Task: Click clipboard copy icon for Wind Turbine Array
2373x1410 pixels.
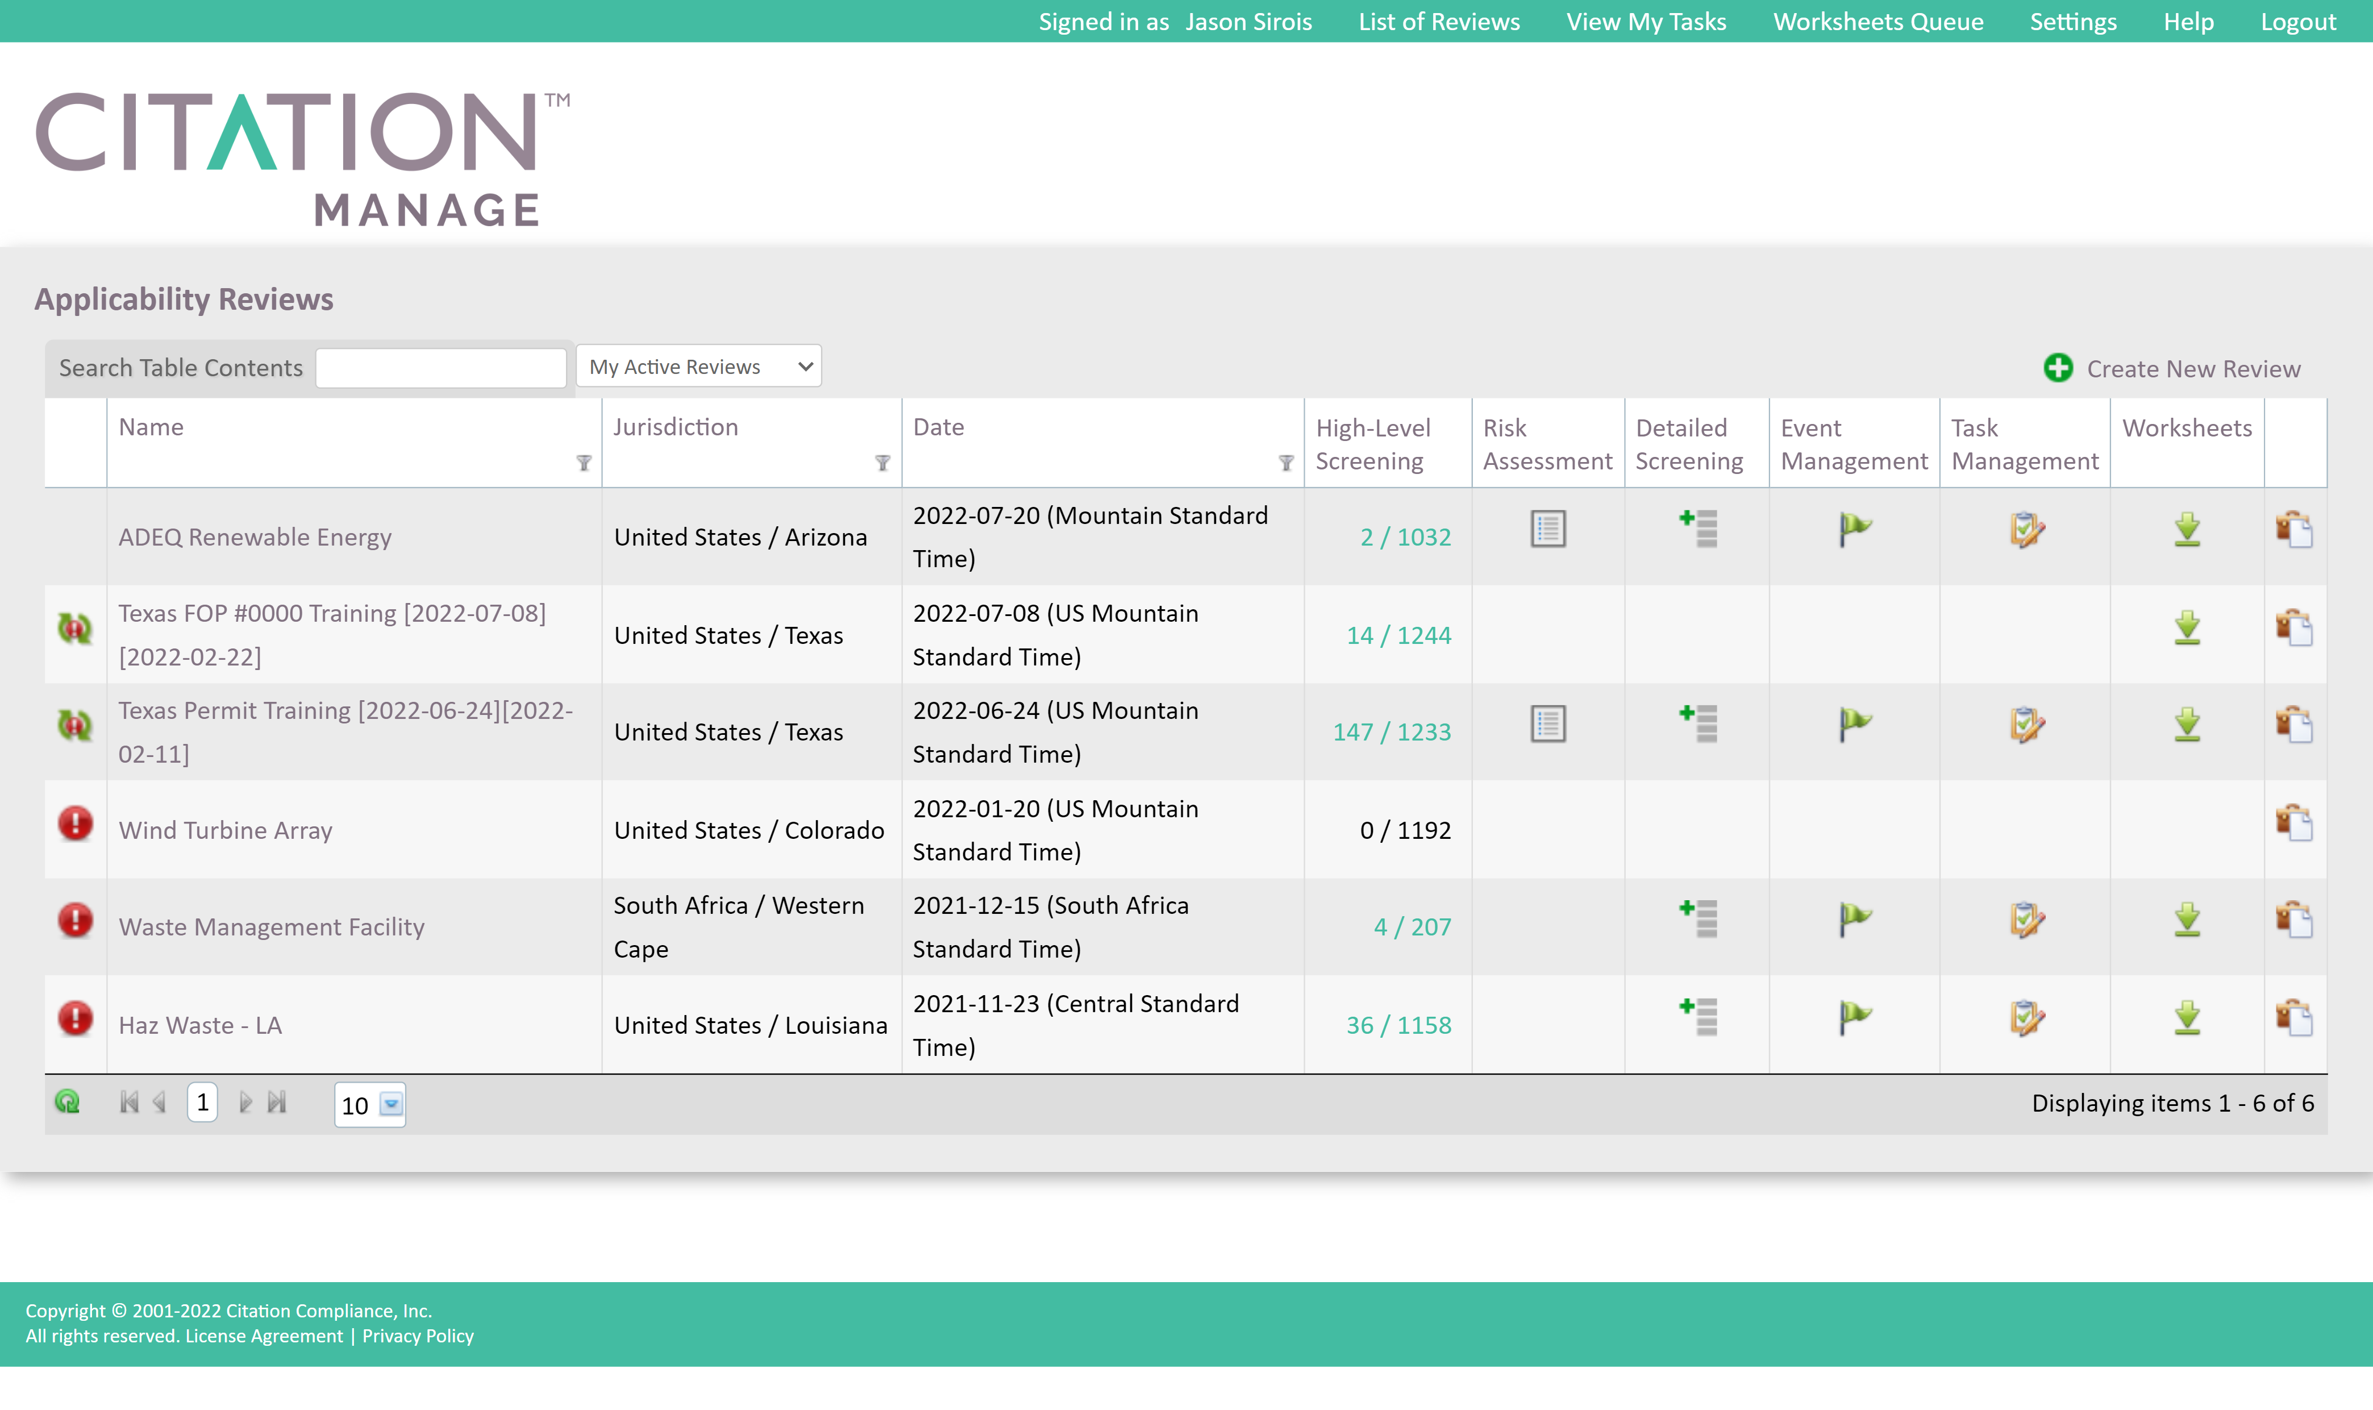Action: (2294, 823)
